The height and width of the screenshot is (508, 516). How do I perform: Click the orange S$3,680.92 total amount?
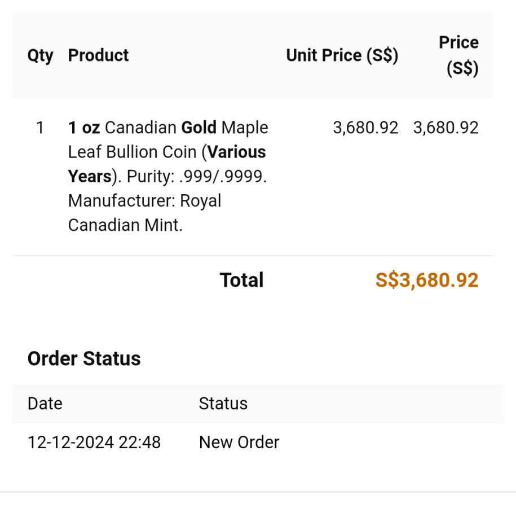pos(427,281)
